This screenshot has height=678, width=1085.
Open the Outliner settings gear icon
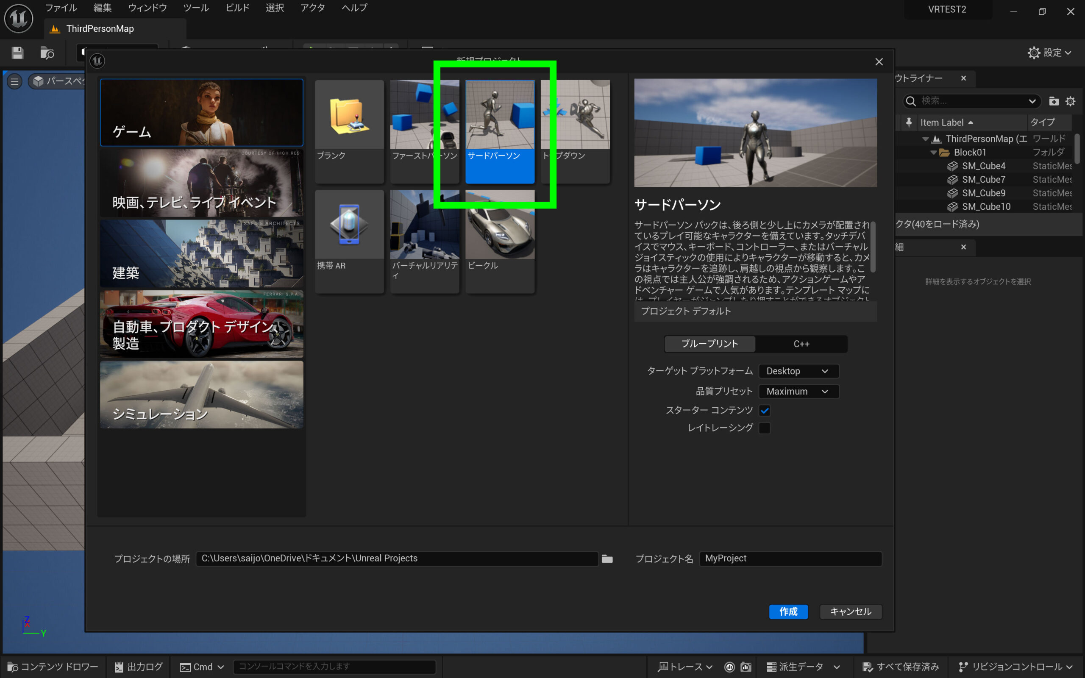1070,101
